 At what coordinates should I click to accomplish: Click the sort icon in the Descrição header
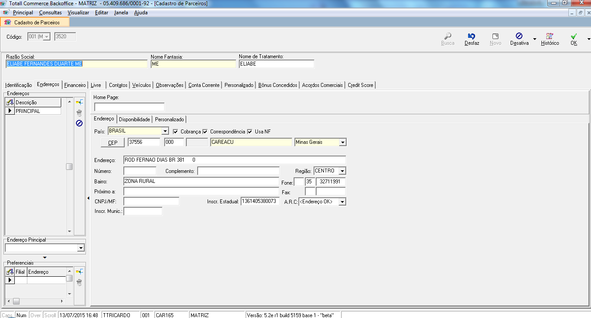point(10,103)
